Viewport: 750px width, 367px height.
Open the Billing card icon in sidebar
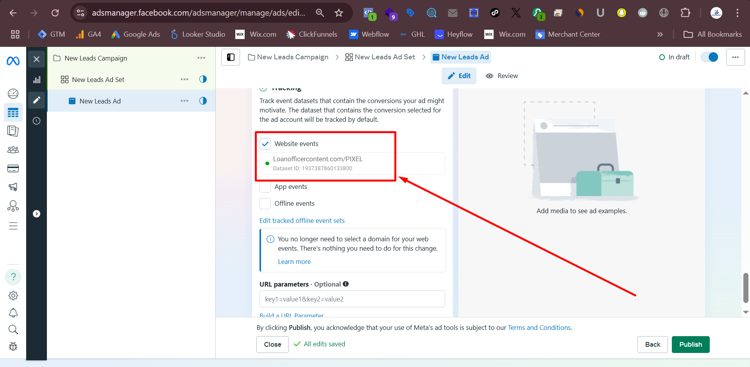pos(13,169)
